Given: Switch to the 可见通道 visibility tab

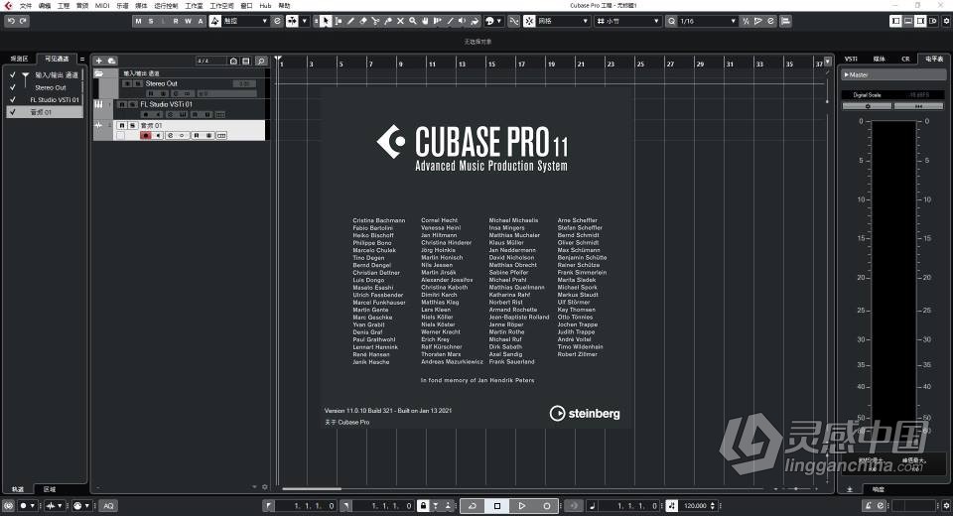Looking at the screenshot, I should 57,59.
